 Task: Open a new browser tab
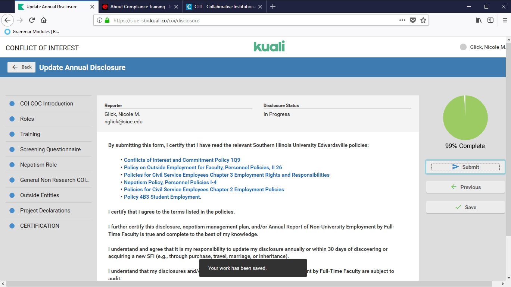pos(273,7)
